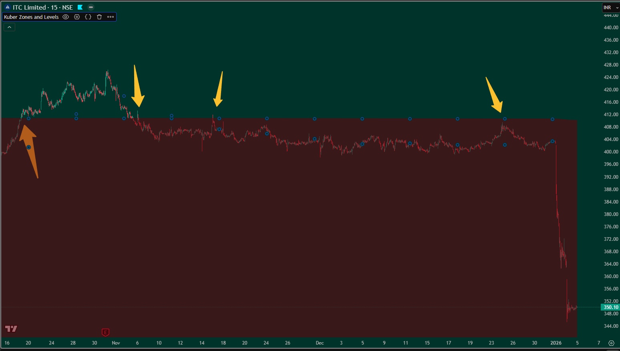This screenshot has height=351, width=620.
Task: Hide the symbol using the minus button
Action: (x=91, y=7)
